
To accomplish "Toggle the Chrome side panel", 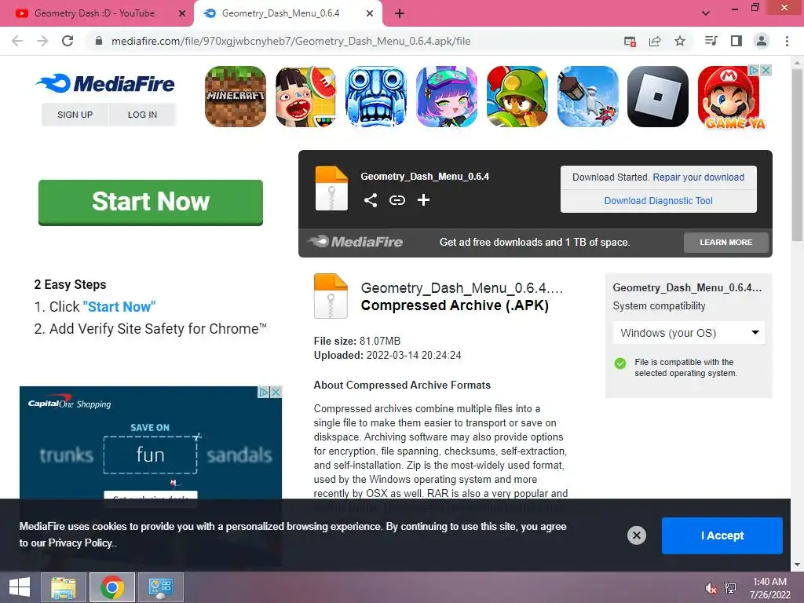I will (736, 41).
